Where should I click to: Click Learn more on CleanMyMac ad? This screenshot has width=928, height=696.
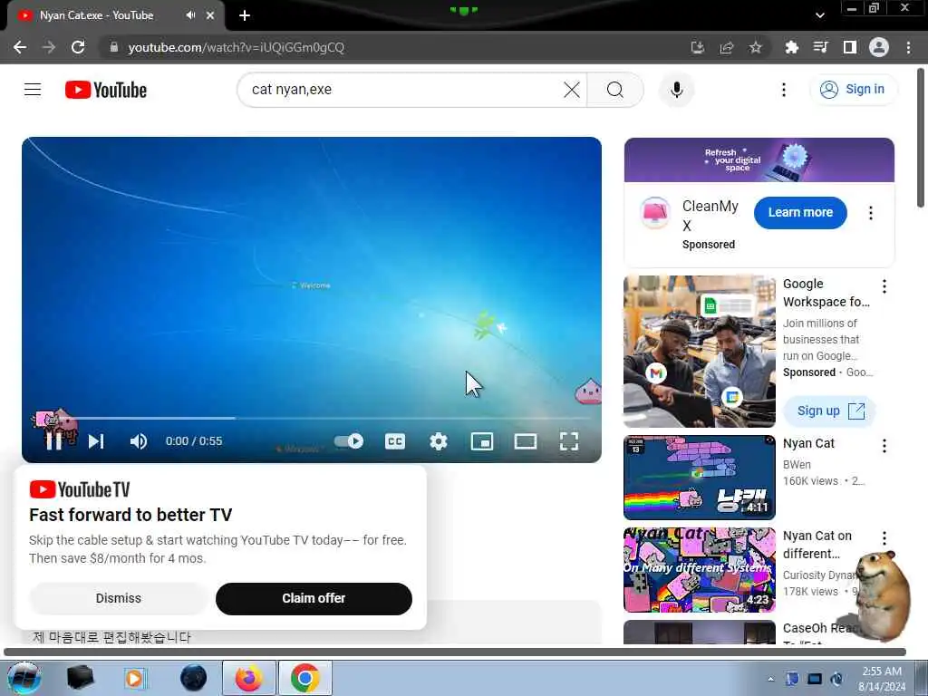(x=800, y=212)
